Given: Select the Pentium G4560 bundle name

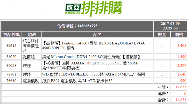Looking at the screenshot, I should (93, 45).
